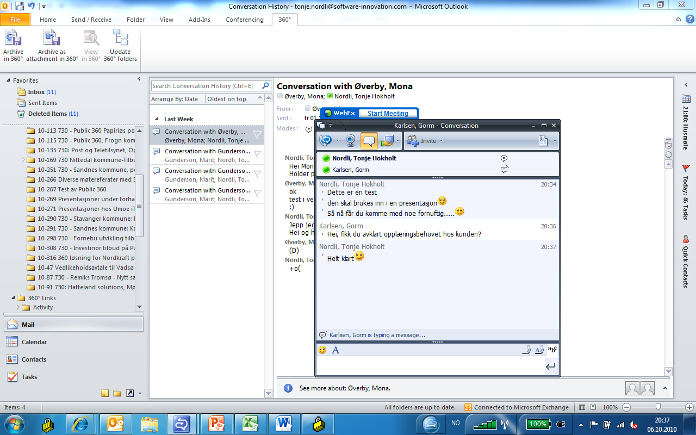Open Word from the taskbar

click(x=284, y=424)
